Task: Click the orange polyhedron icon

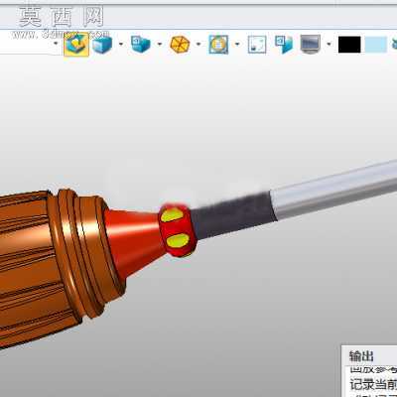Action: click(x=180, y=45)
